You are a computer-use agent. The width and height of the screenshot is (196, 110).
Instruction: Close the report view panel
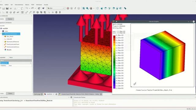click(x=71, y=97)
